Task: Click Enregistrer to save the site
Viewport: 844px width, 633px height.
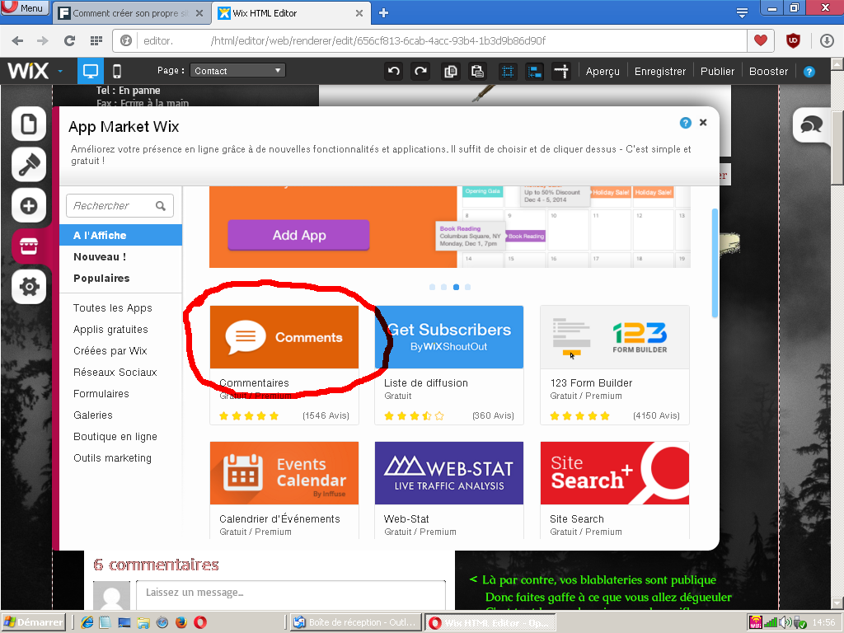Action: (660, 71)
